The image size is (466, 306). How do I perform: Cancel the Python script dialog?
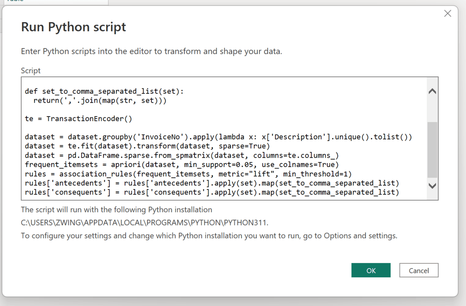(x=419, y=270)
